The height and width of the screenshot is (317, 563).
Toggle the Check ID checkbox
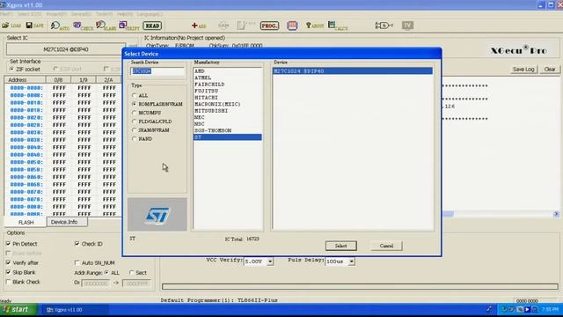click(77, 244)
